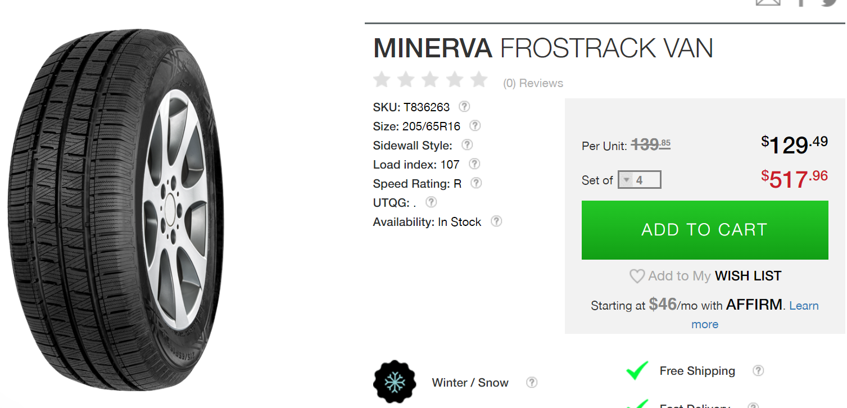Open the (0) Reviews link

click(533, 83)
